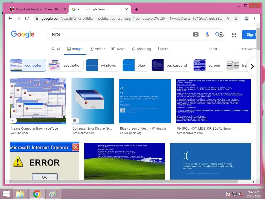Click the Insane Computer Error - YouTube title

click(x=34, y=129)
